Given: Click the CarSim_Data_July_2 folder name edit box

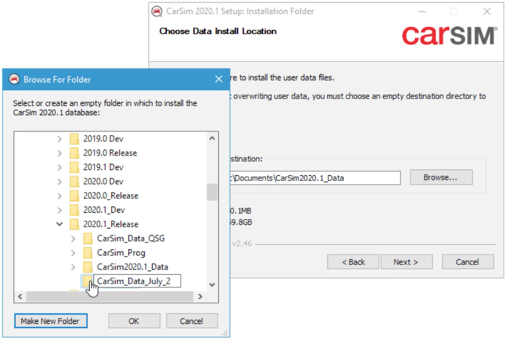Looking at the screenshot, I should [x=137, y=281].
